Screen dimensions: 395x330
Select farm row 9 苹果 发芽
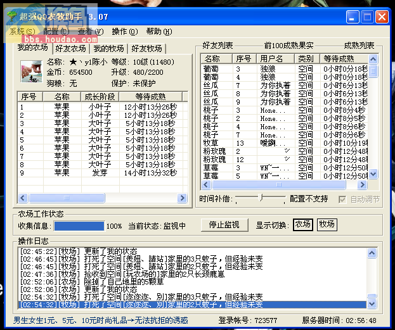(103, 173)
